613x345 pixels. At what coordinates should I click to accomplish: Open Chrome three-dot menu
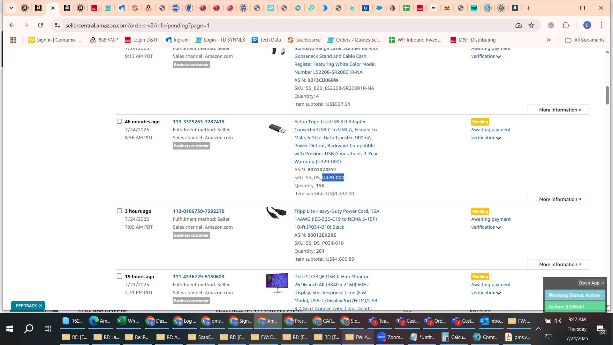click(602, 25)
